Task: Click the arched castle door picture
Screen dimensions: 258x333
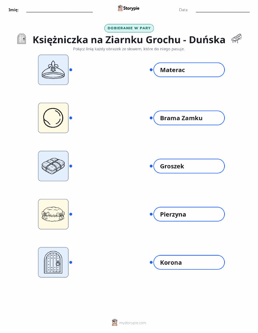Action: [x=53, y=262]
